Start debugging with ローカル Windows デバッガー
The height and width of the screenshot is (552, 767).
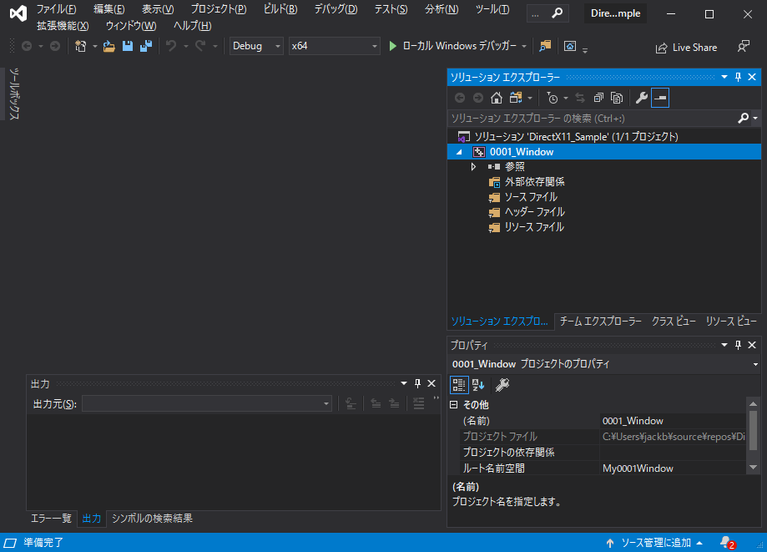point(451,46)
